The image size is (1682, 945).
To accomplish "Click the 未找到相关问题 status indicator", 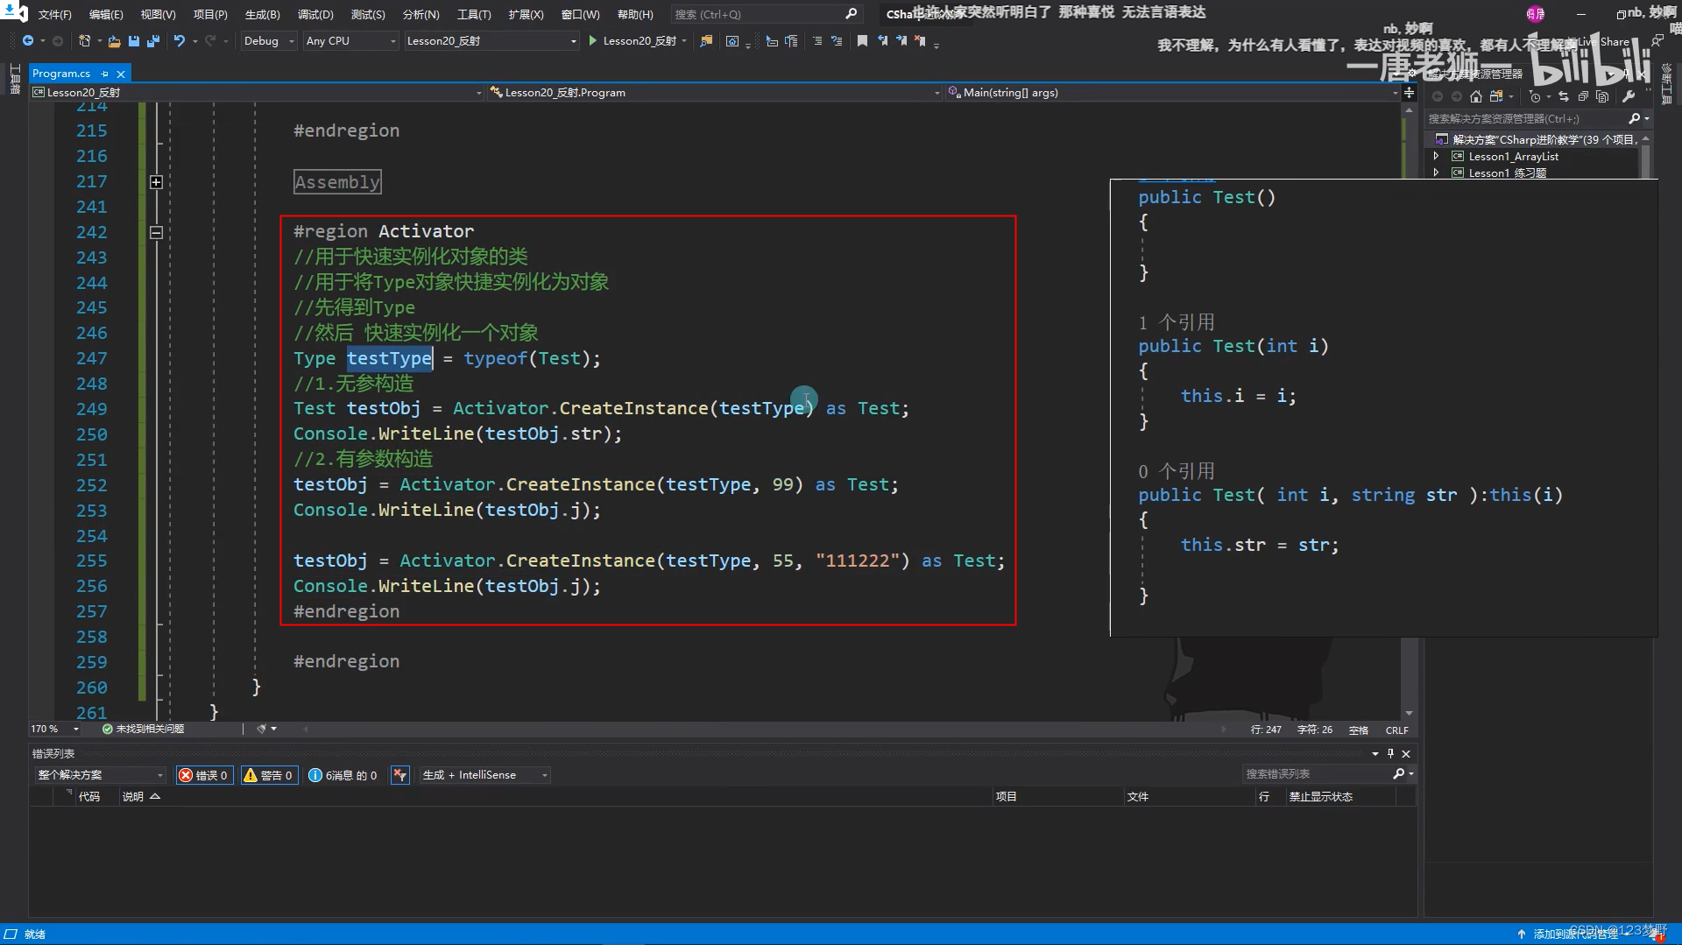I will [143, 729].
